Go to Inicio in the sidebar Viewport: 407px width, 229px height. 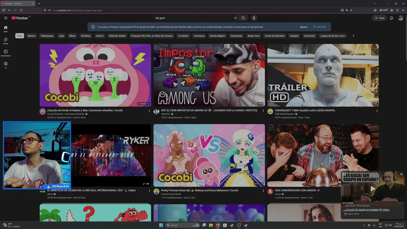tap(6, 29)
